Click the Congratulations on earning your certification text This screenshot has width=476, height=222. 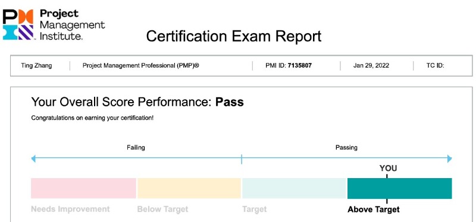point(92,118)
